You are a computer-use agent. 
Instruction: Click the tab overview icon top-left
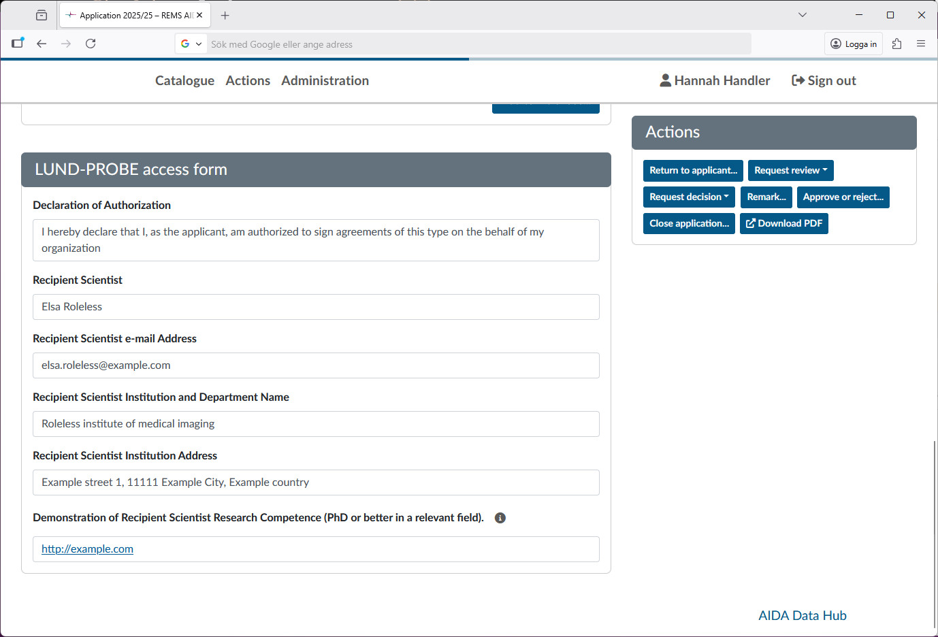(x=41, y=14)
